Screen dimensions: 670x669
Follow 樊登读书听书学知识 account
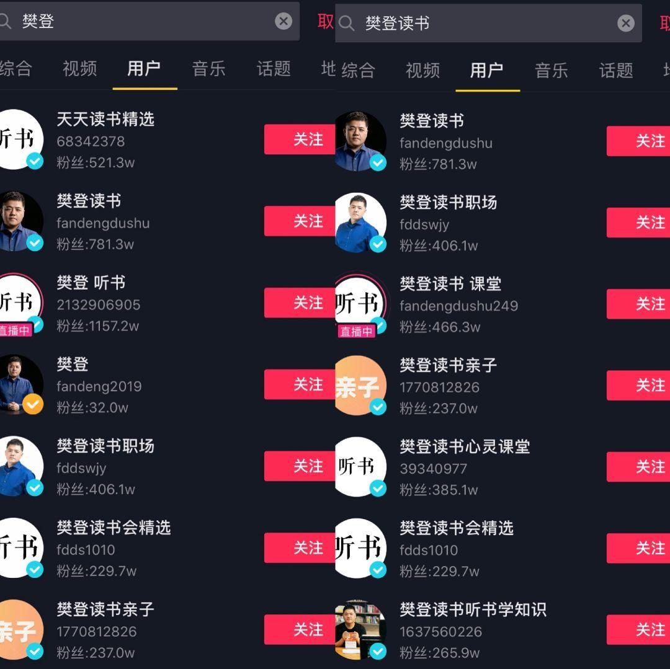pos(638,630)
